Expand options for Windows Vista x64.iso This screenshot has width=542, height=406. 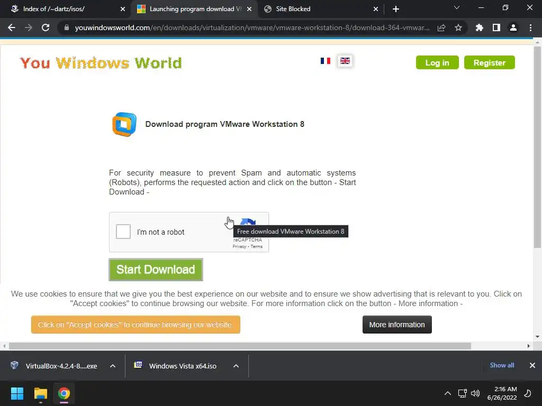[236, 366]
